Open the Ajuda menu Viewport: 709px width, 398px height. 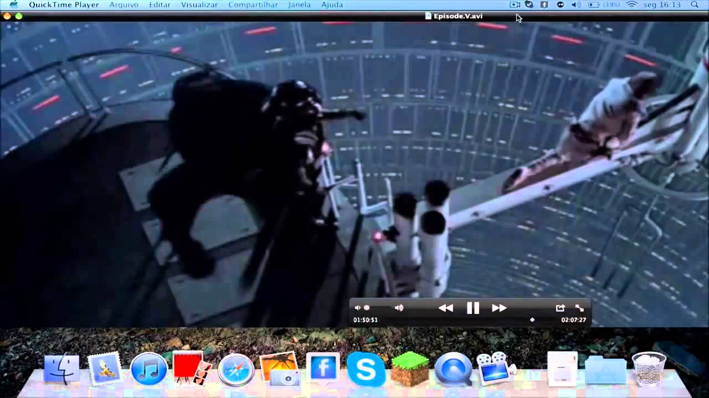332,4
